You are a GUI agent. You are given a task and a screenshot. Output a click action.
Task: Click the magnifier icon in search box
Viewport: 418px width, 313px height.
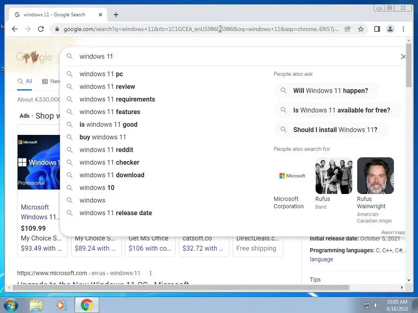69,56
